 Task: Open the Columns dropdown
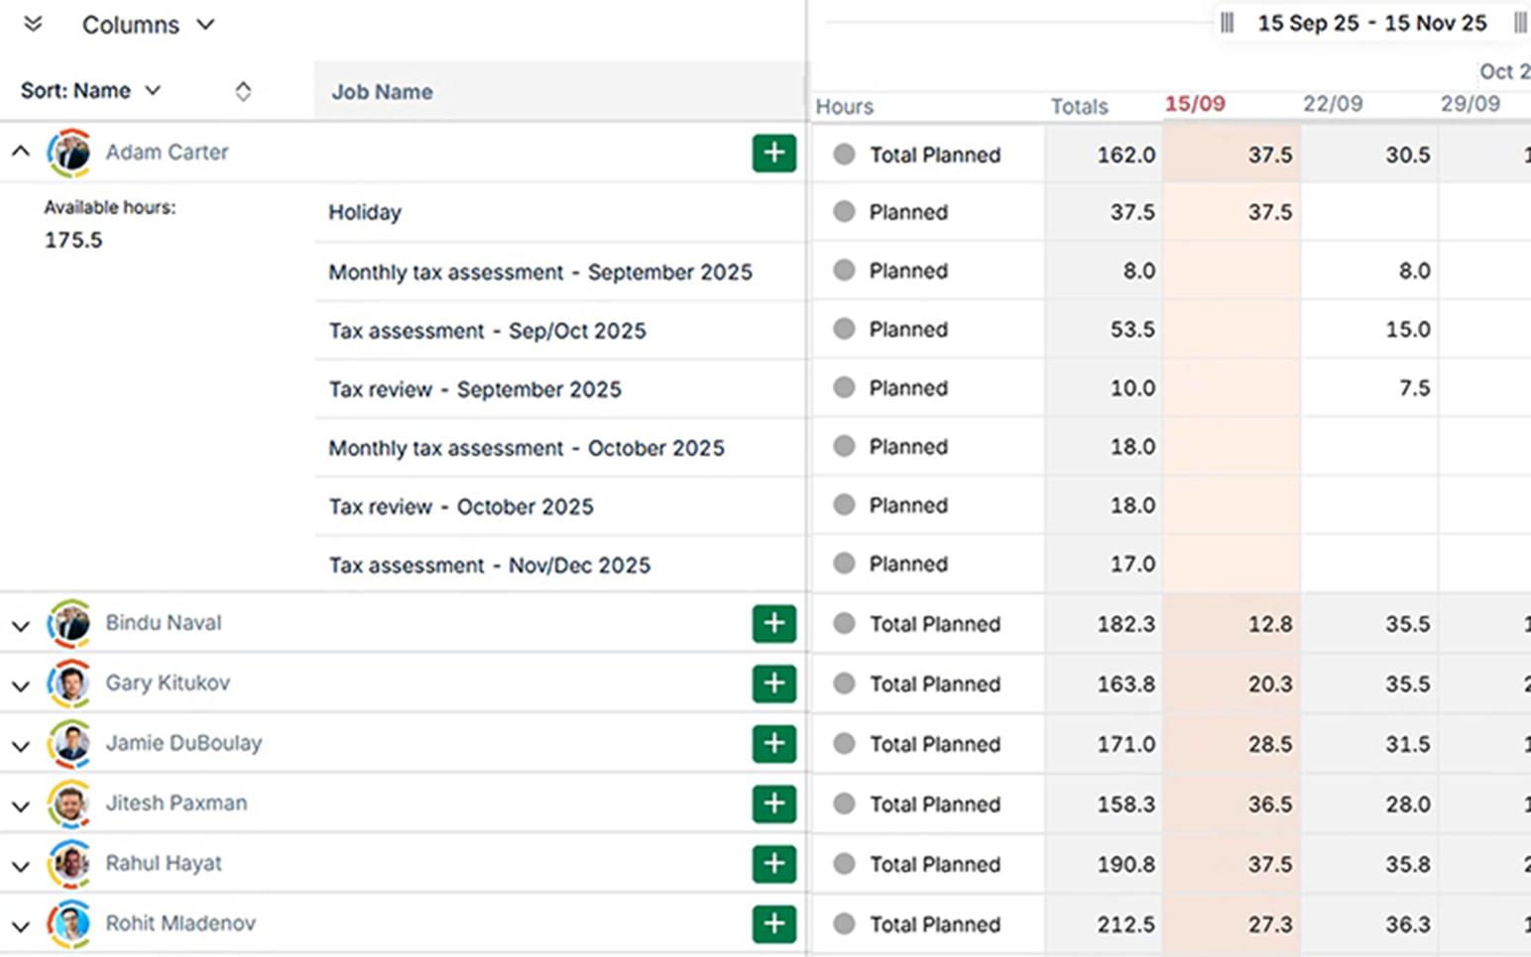point(148,25)
